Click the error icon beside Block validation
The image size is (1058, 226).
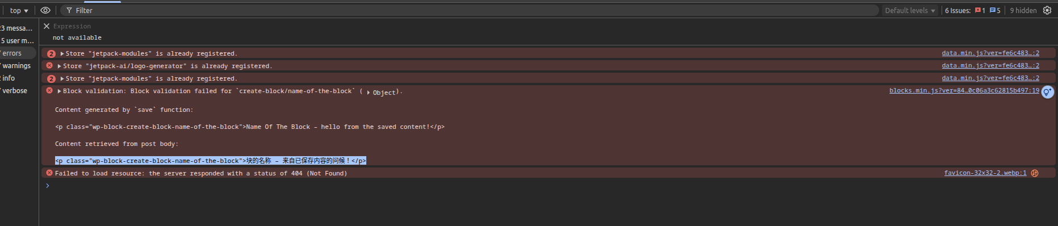pyautogui.click(x=49, y=91)
